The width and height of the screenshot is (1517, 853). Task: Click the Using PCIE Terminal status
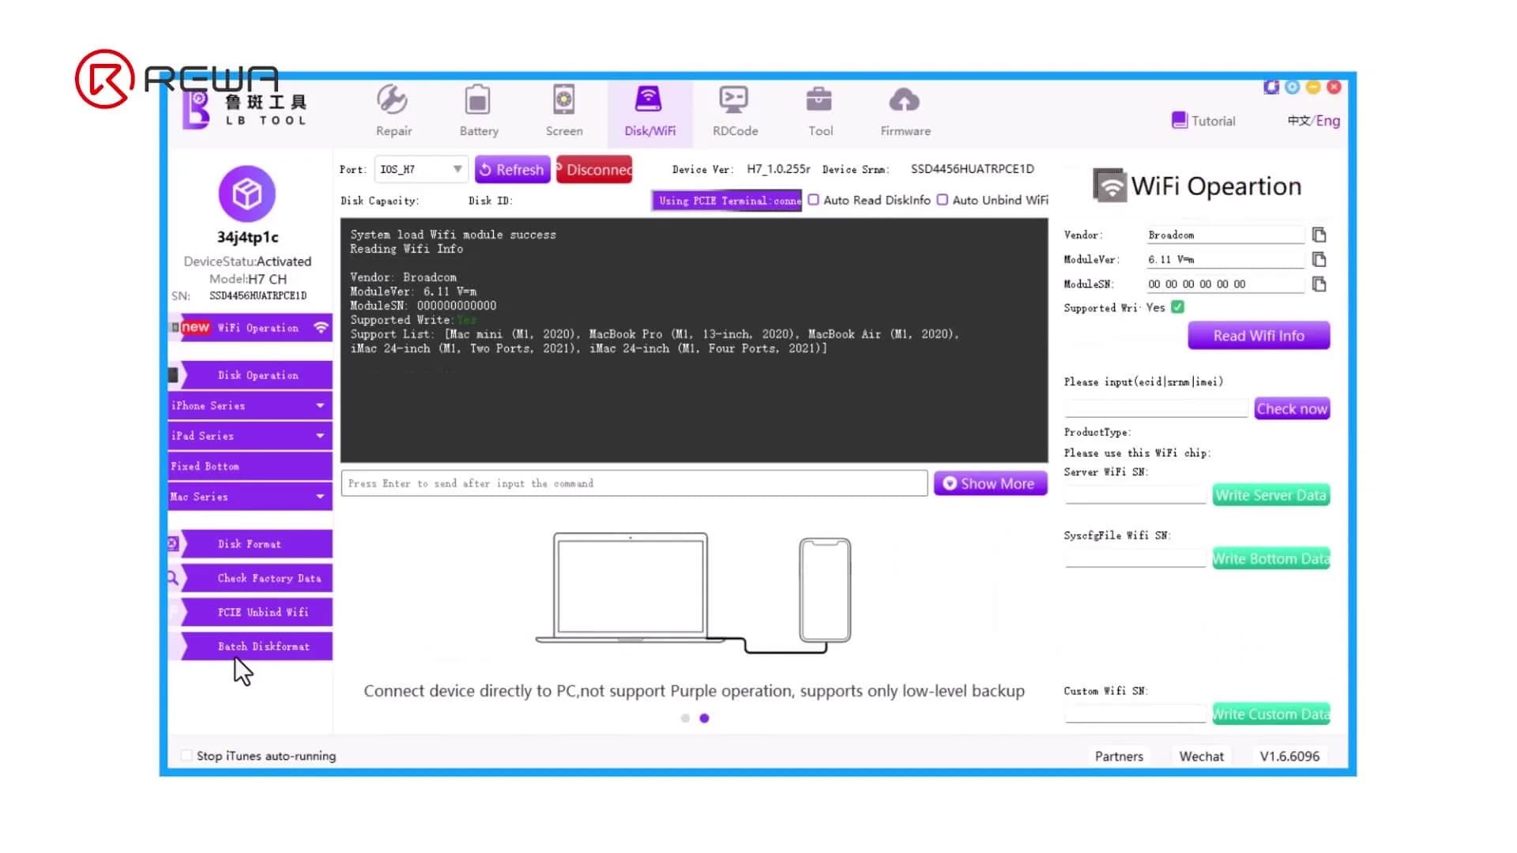click(726, 201)
